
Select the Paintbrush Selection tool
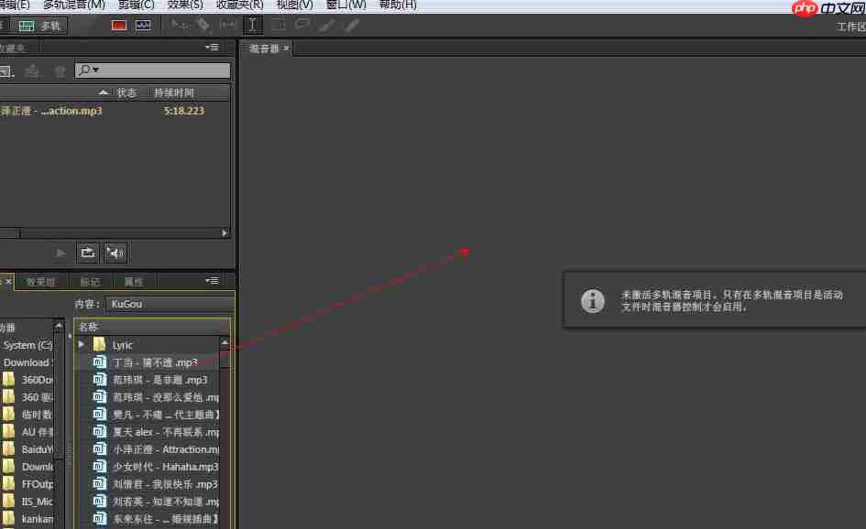(x=327, y=25)
